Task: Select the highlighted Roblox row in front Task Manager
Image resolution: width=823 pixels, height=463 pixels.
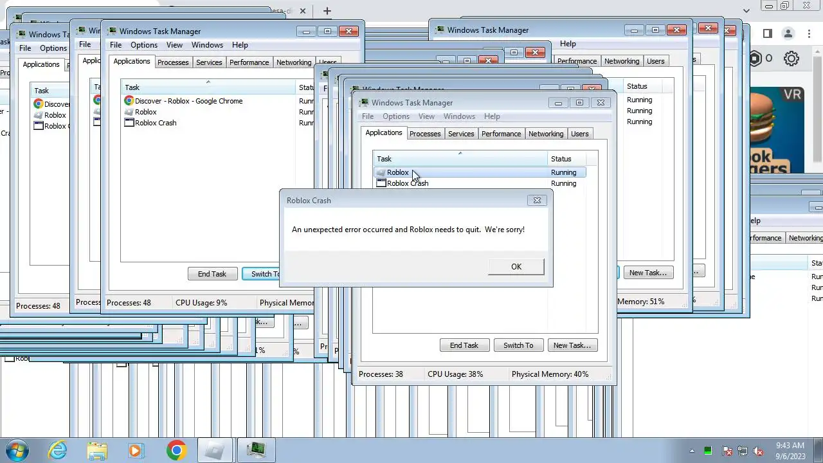Action: point(479,172)
